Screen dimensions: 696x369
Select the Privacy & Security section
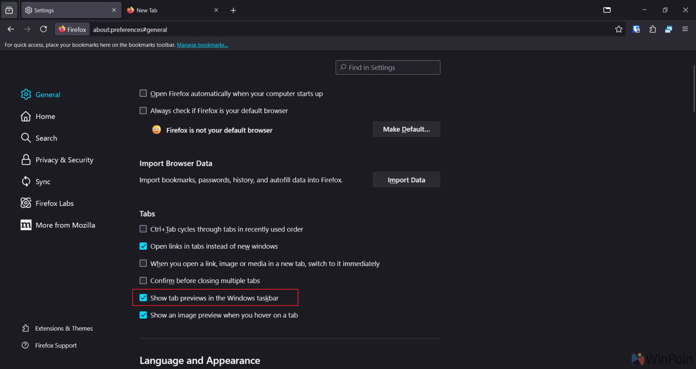pos(63,160)
